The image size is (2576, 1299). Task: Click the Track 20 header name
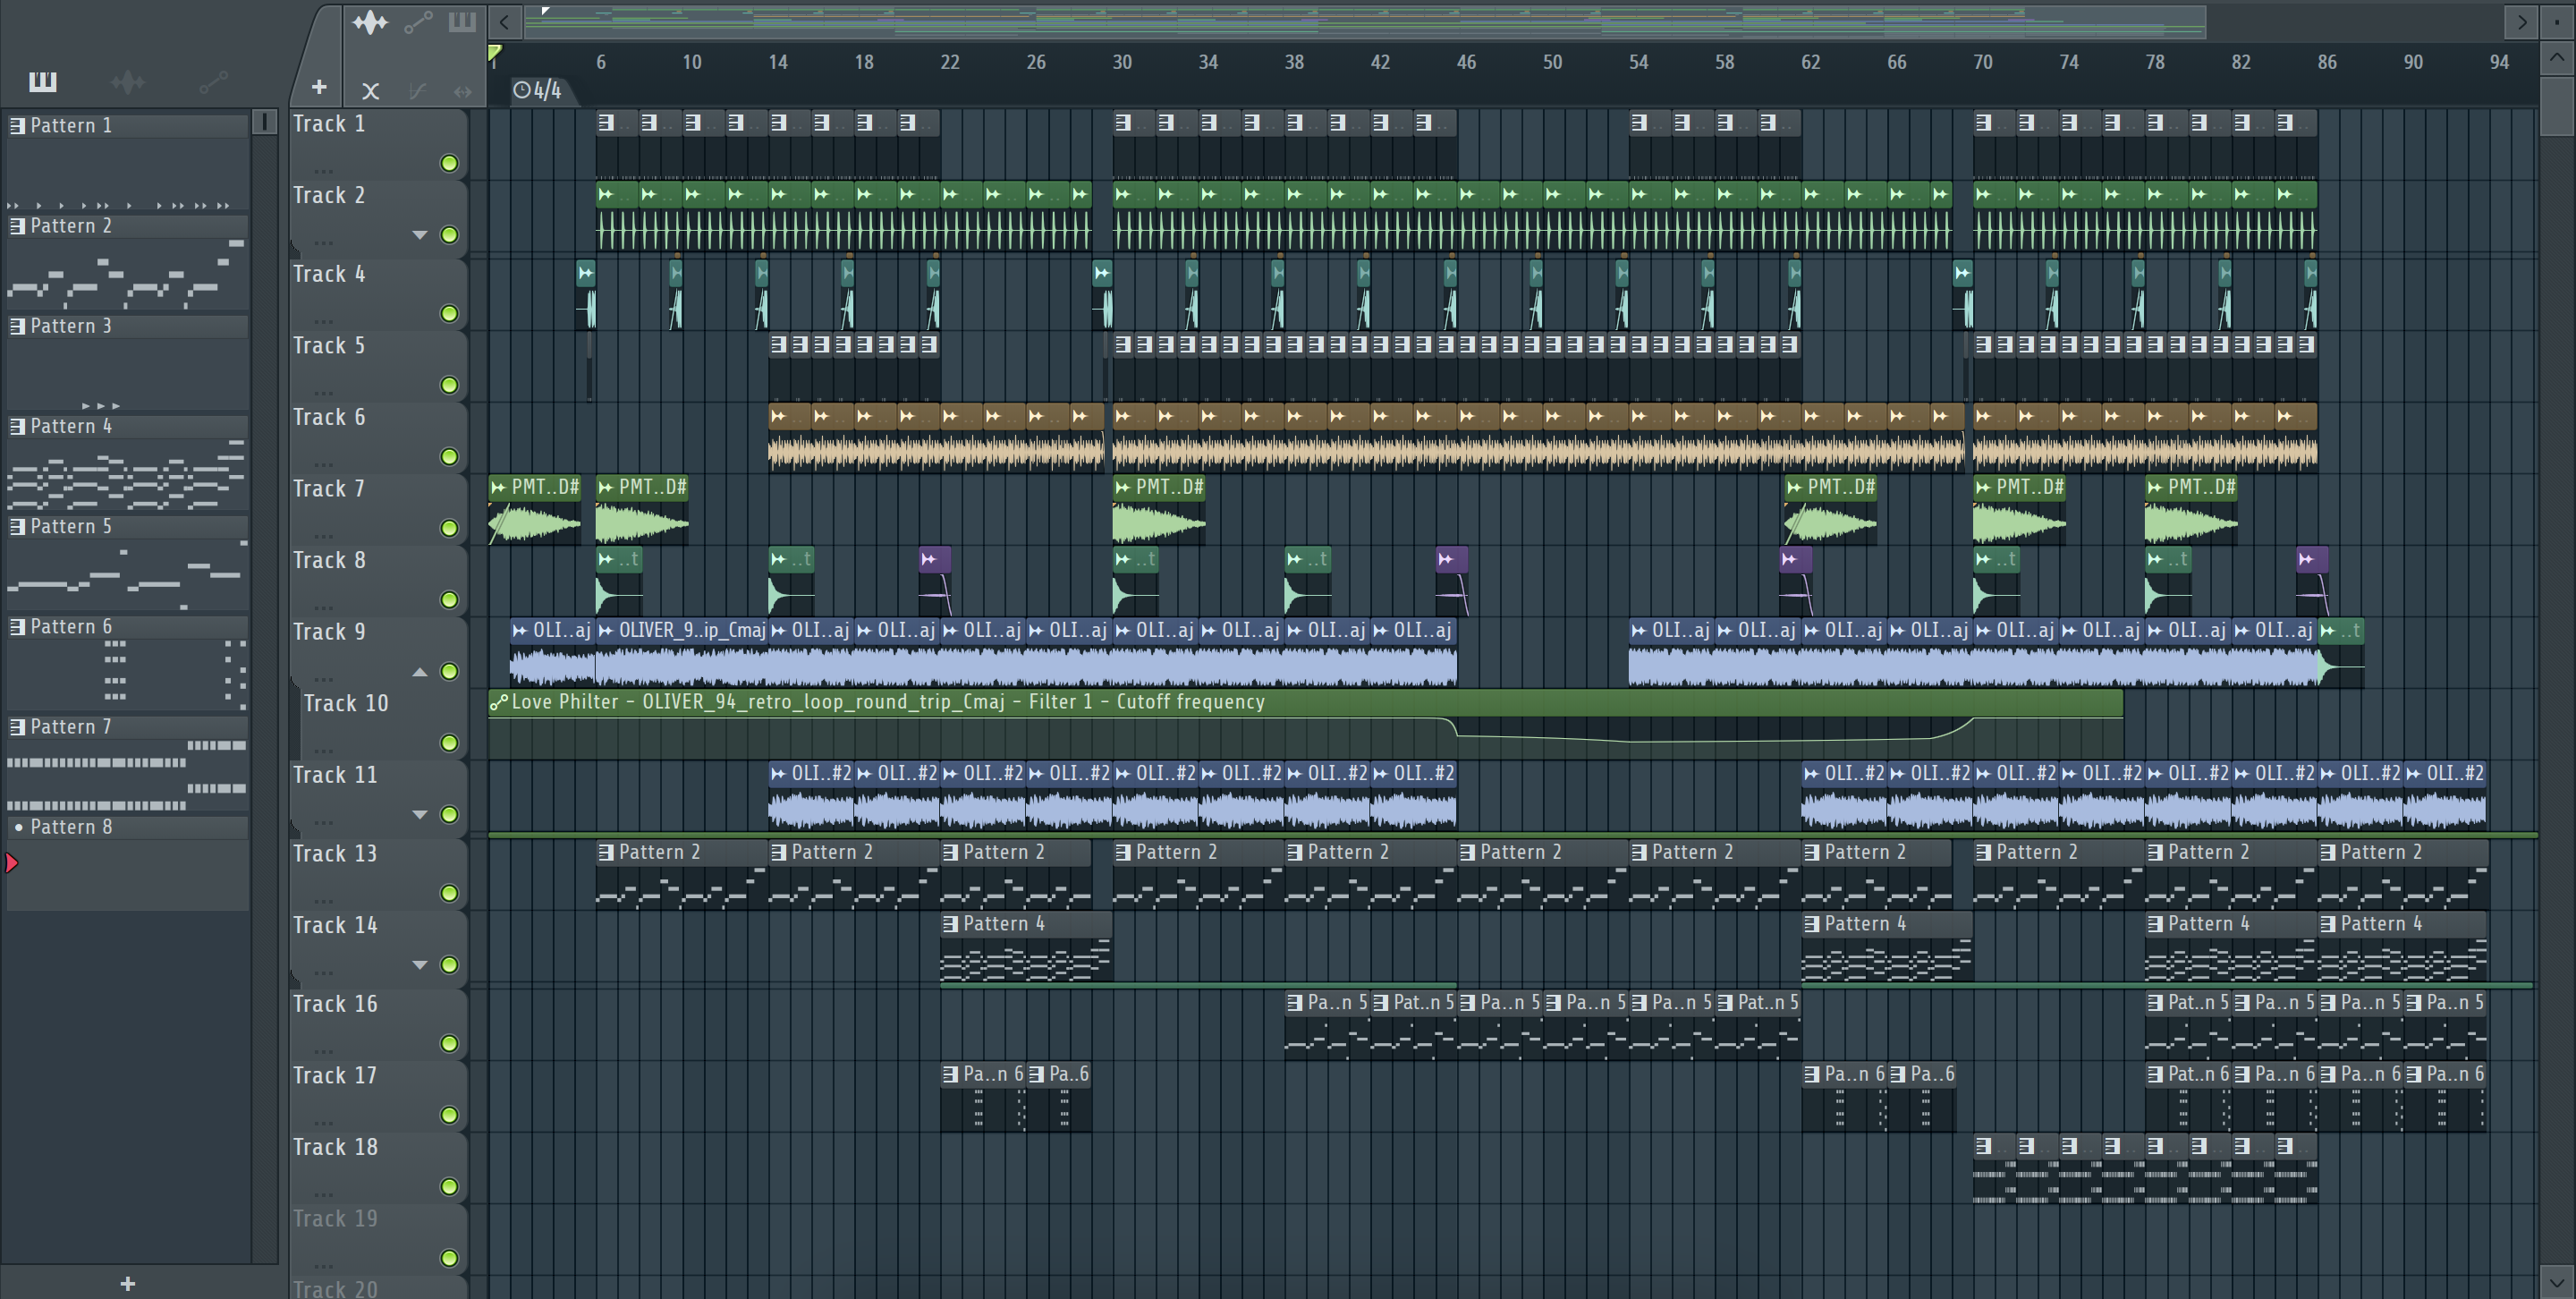(335, 1288)
